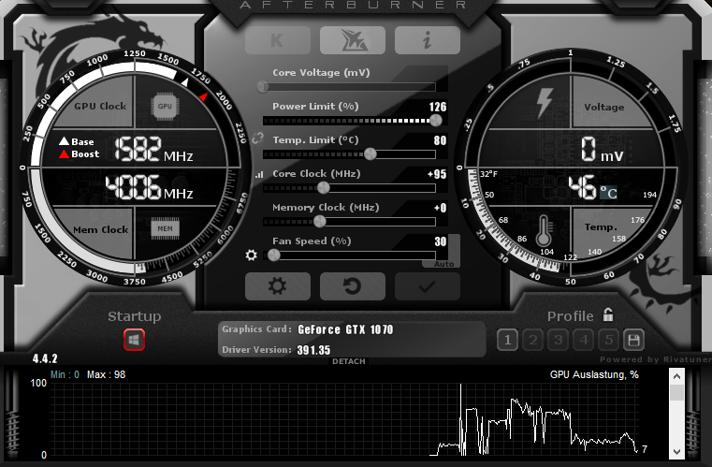Click the MEM chip icon in gauge
This screenshot has height=467, width=712.
165,228
